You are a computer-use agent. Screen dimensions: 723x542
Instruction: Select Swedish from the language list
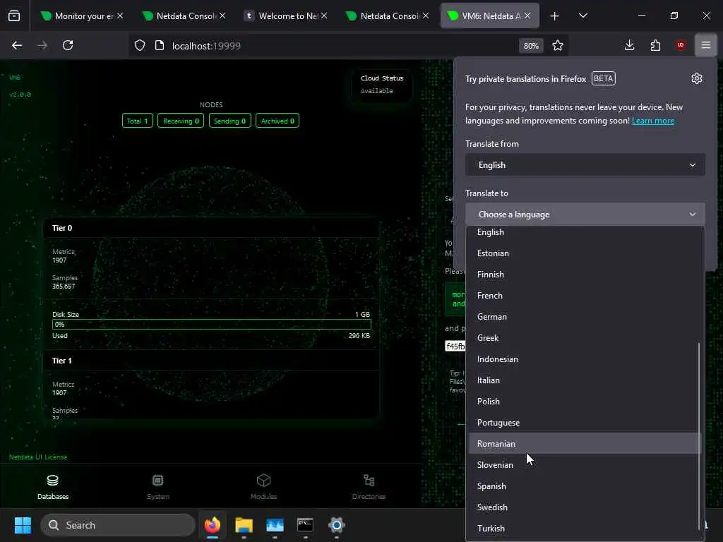click(583, 507)
